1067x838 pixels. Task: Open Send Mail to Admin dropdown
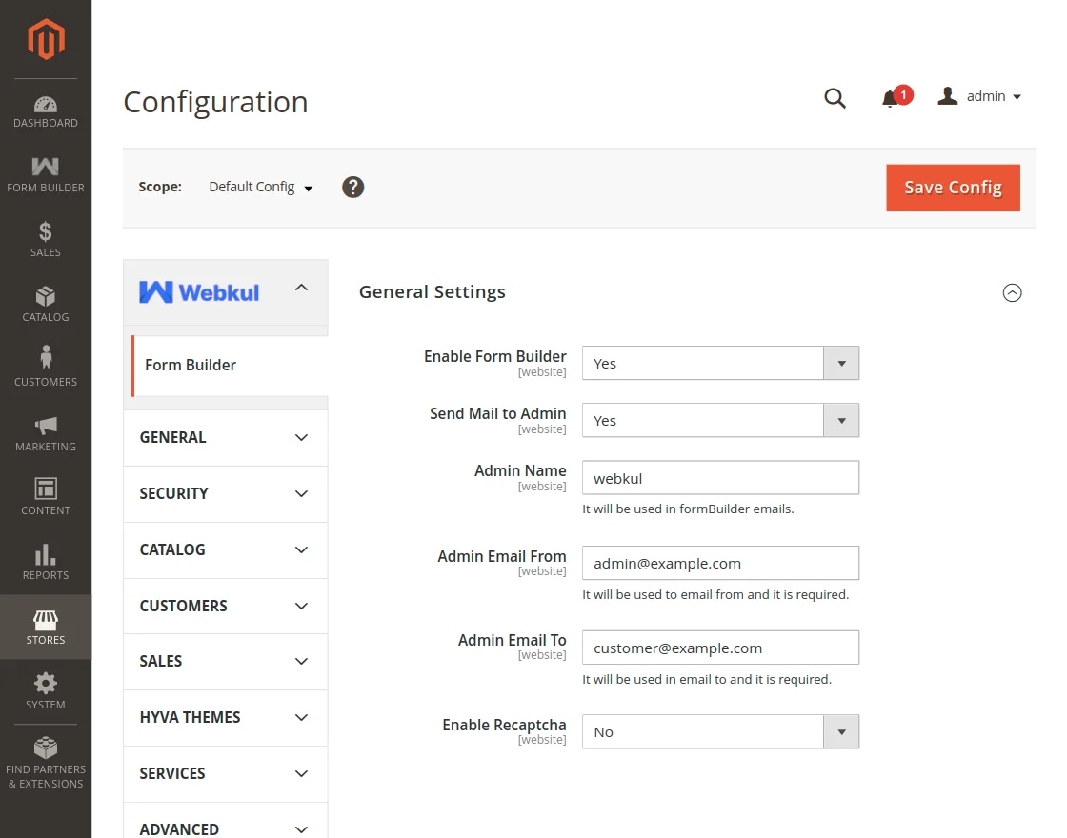[720, 420]
